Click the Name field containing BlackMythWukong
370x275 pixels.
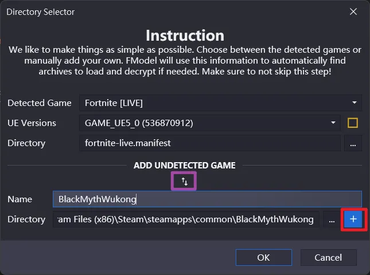(x=207, y=199)
